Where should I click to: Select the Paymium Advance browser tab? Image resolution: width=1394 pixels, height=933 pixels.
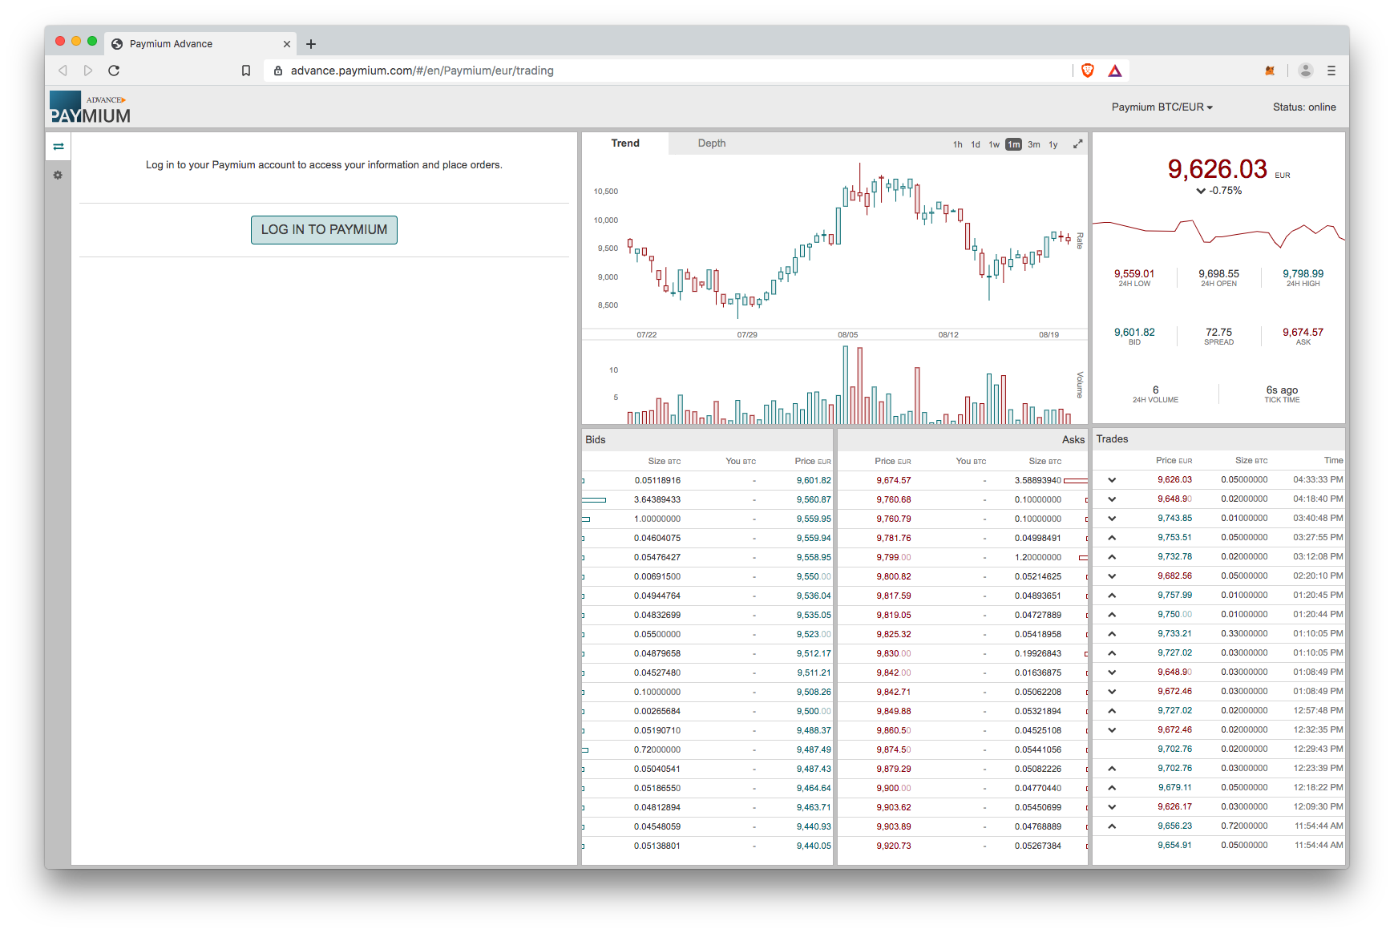(200, 44)
